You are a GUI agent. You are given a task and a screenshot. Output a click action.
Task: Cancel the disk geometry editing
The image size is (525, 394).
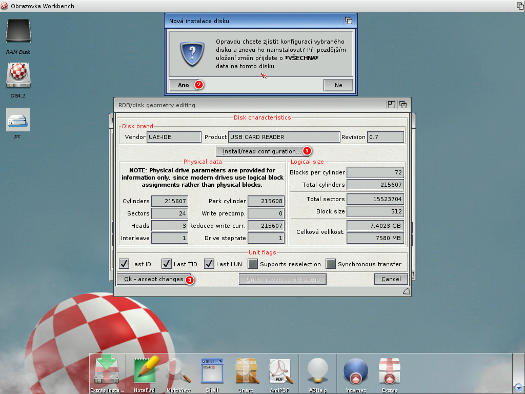pos(391,279)
